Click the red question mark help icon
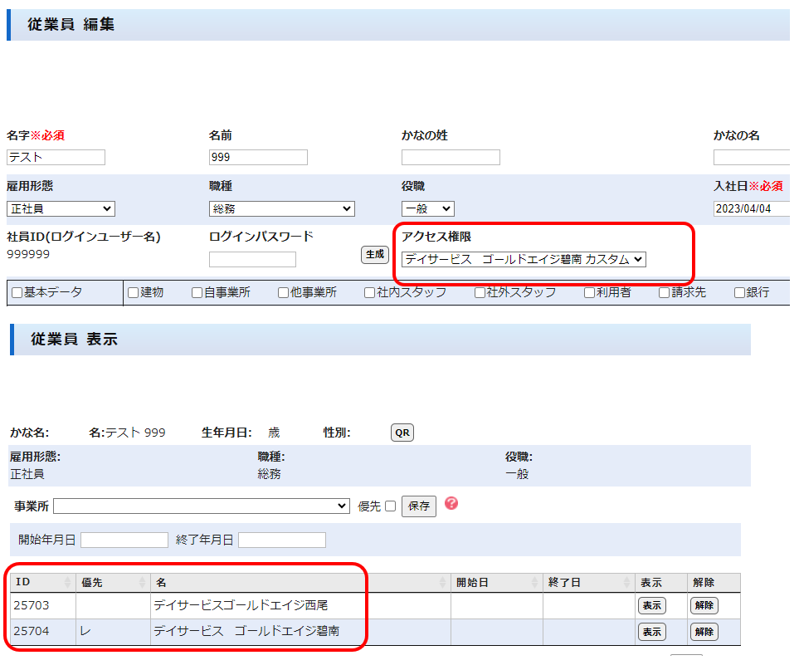 [451, 503]
